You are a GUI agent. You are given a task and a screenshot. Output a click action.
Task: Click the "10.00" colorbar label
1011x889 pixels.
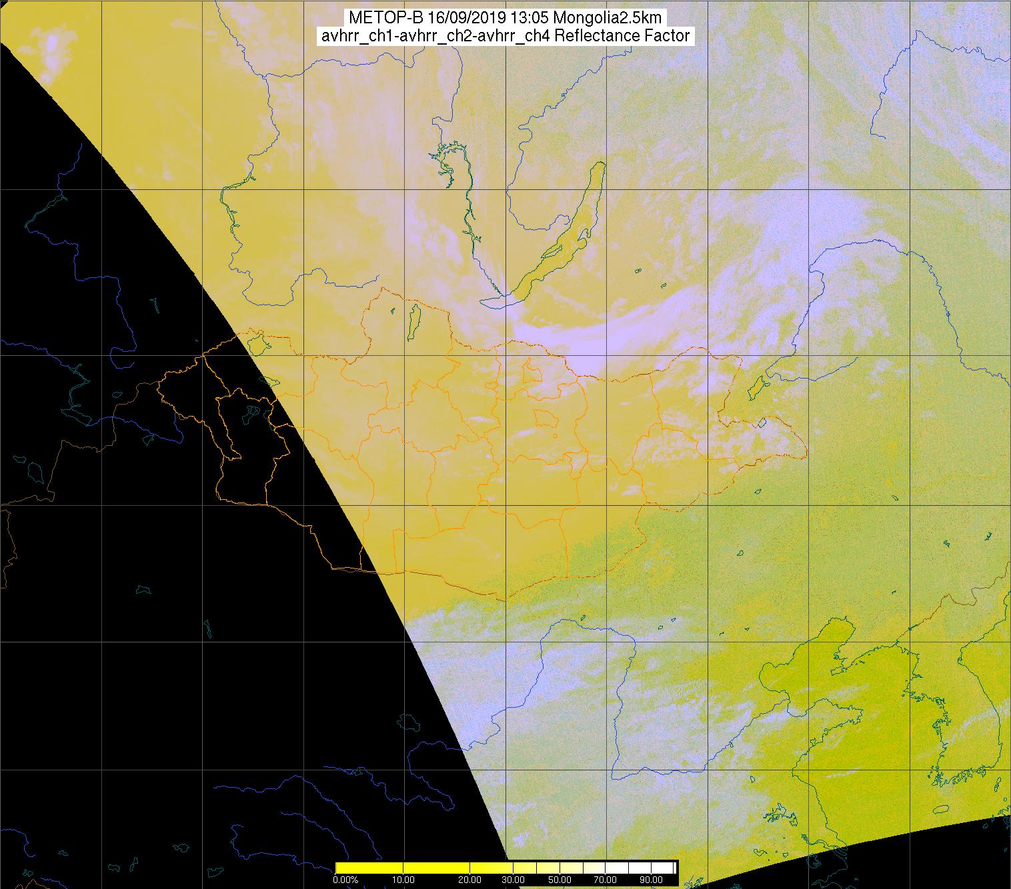click(x=404, y=880)
